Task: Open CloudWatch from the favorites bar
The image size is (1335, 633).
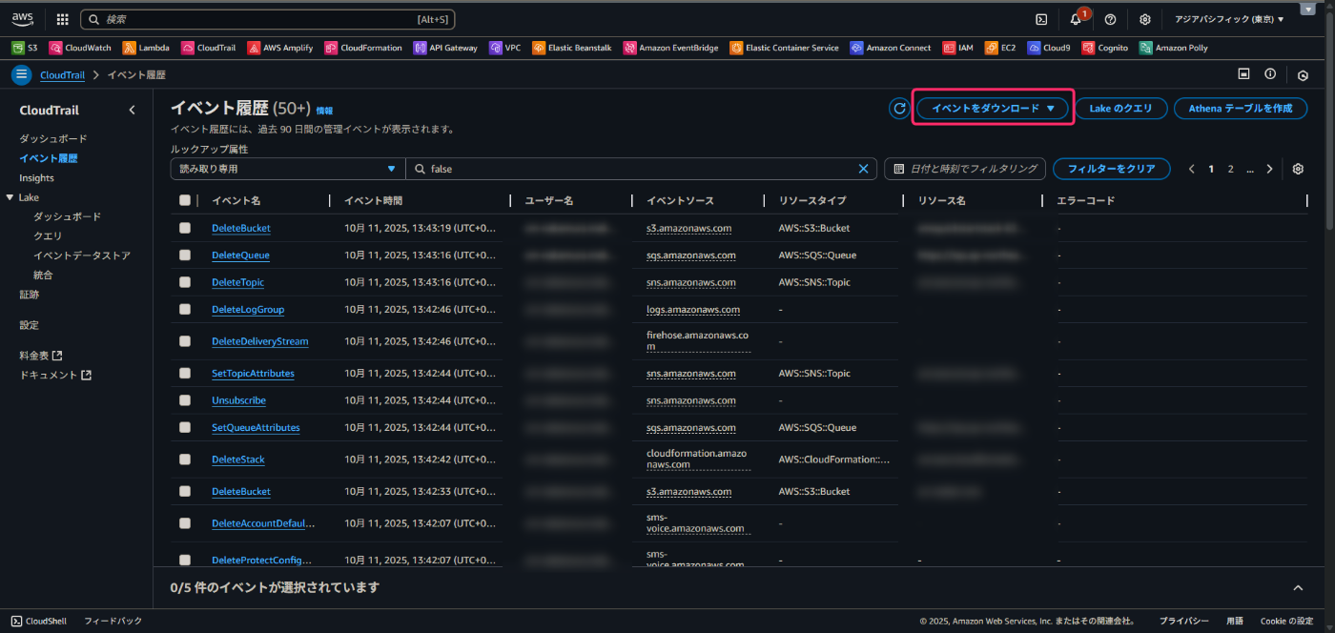Action: (x=80, y=48)
